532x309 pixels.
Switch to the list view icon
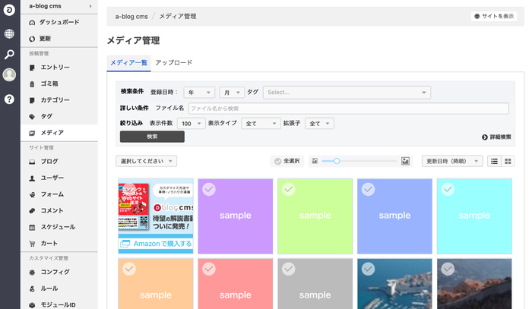[x=494, y=161]
